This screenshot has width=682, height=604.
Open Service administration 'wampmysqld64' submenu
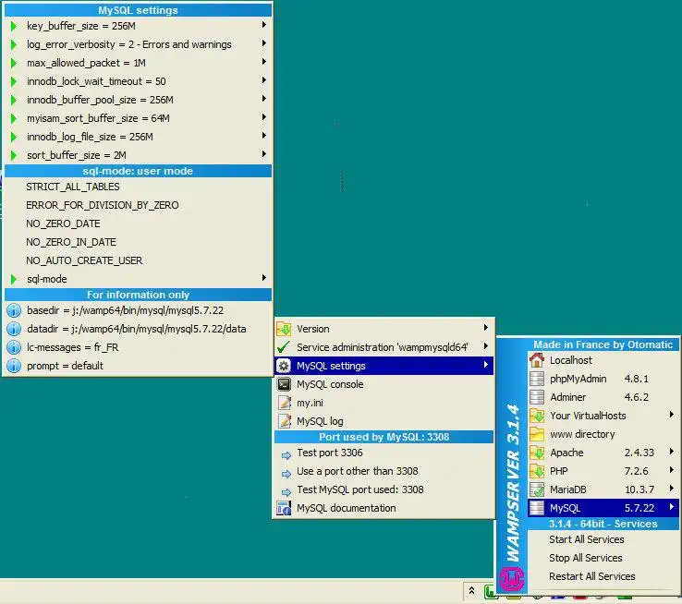(384, 347)
